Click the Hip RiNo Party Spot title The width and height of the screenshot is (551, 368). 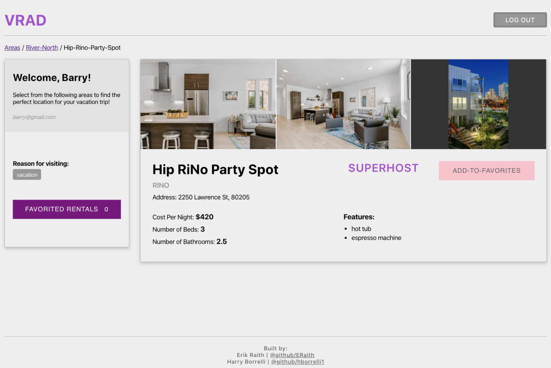click(215, 170)
